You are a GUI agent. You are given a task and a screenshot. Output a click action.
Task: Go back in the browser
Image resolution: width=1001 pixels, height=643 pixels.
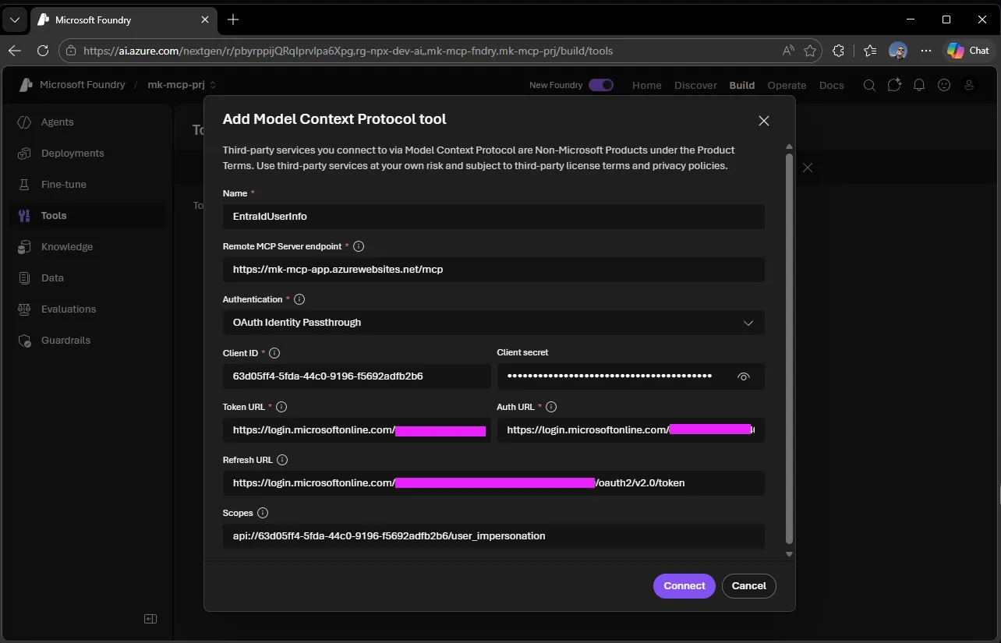tap(15, 51)
